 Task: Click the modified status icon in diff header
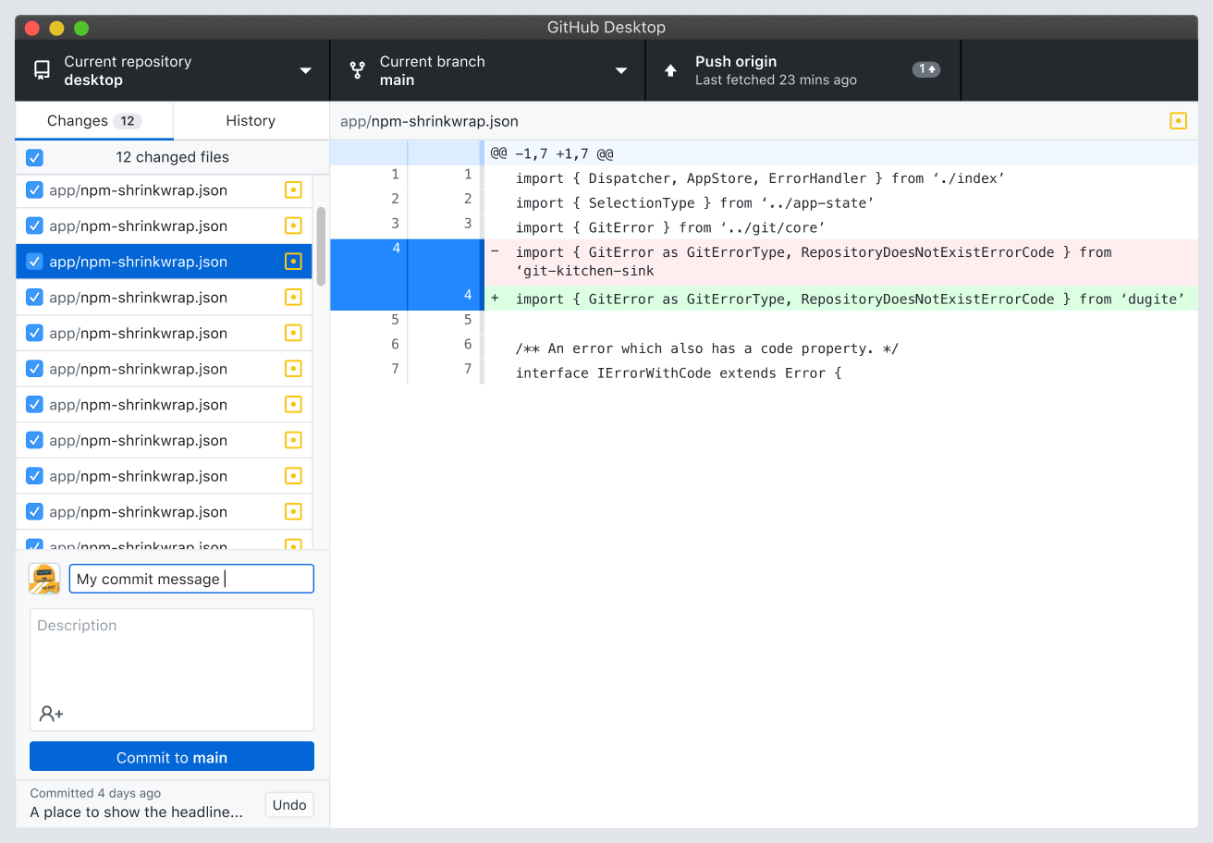(1178, 121)
